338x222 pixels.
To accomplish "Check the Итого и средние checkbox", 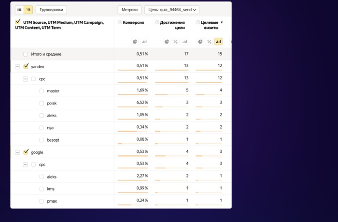I will click(x=26, y=54).
